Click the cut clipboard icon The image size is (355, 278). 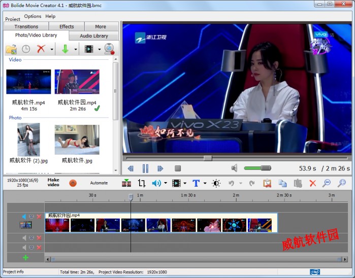[x=267, y=183]
